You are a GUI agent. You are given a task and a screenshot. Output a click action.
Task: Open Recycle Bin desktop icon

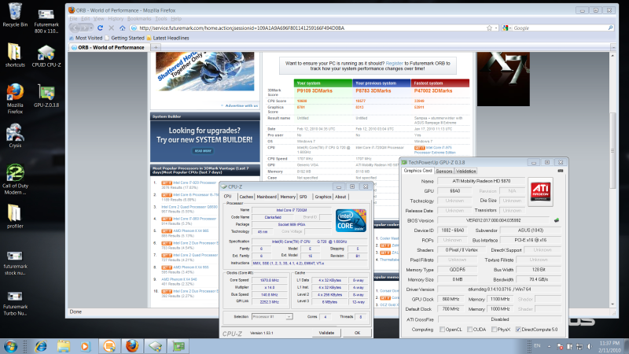tap(15, 15)
